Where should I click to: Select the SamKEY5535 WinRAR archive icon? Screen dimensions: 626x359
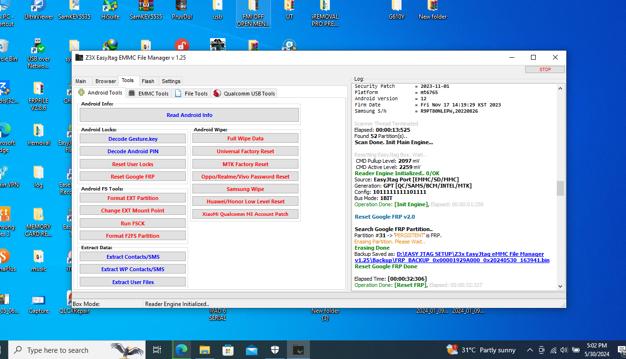point(146,10)
